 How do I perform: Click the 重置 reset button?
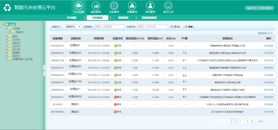pyautogui.click(x=189, y=27)
